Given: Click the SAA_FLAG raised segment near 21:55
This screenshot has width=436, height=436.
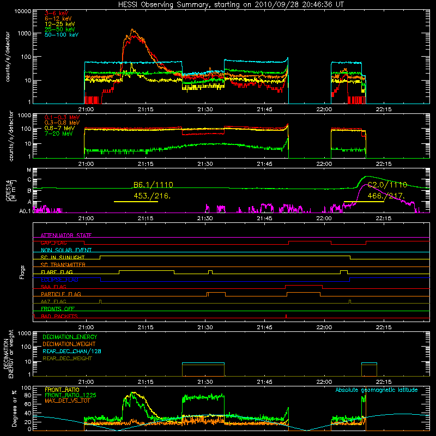Looking at the screenshot, I should 304,286.
